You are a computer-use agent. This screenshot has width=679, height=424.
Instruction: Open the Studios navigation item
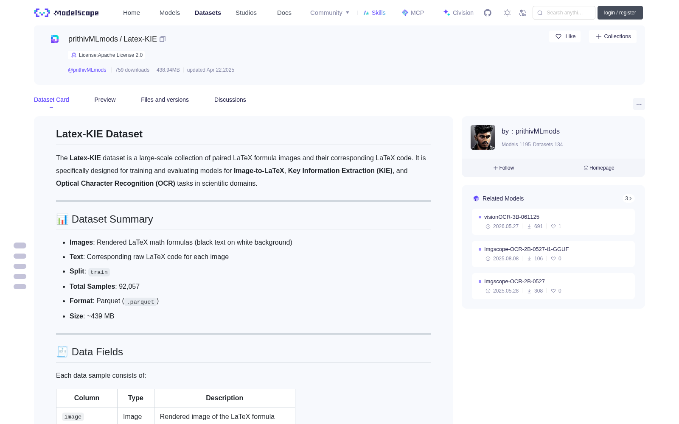(x=246, y=13)
